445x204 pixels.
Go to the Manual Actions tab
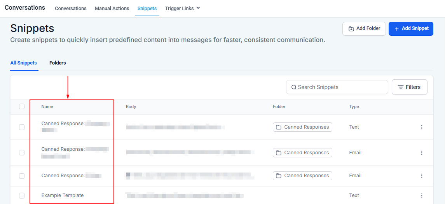click(x=112, y=9)
